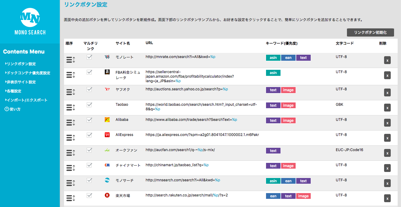
Task: Toggle multi-link checkbox for 楽天市場
Action: [89, 195]
